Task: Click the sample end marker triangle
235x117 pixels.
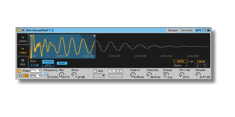Action: click(94, 36)
